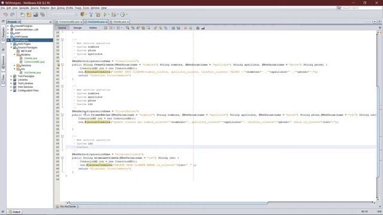Click the New File toolbar icon
Viewport: 383px width, 215px height.
pos(22,14)
